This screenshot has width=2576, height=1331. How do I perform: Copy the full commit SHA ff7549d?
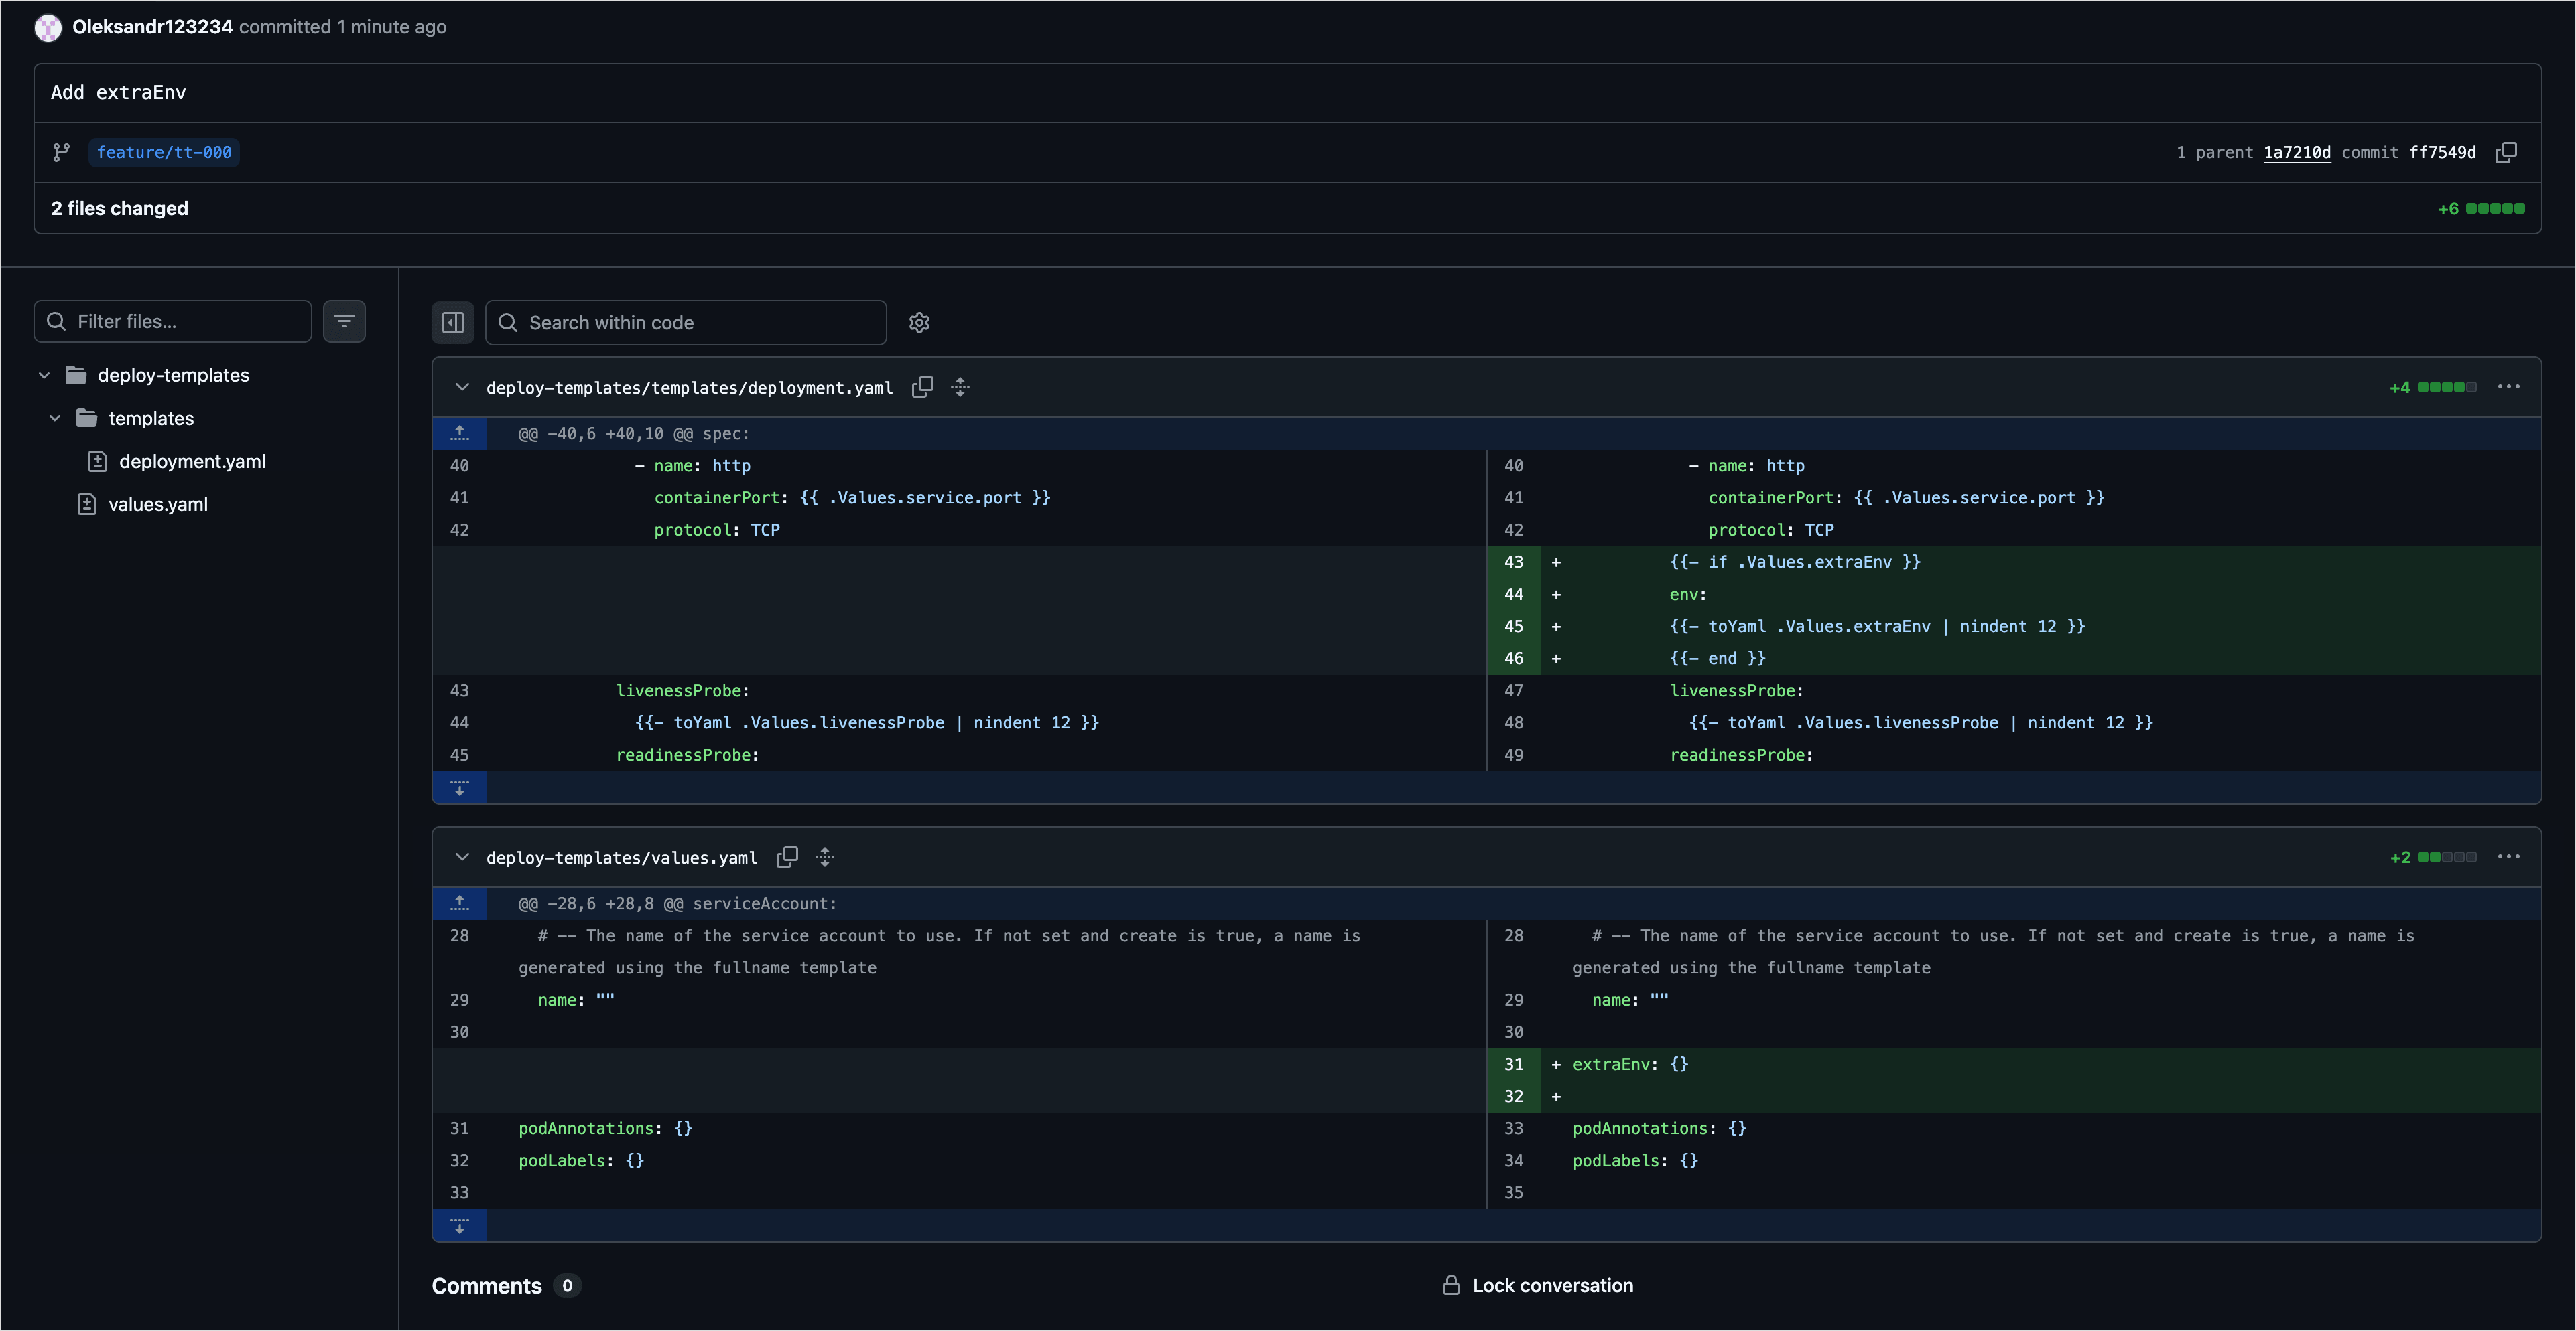coord(2506,152)
